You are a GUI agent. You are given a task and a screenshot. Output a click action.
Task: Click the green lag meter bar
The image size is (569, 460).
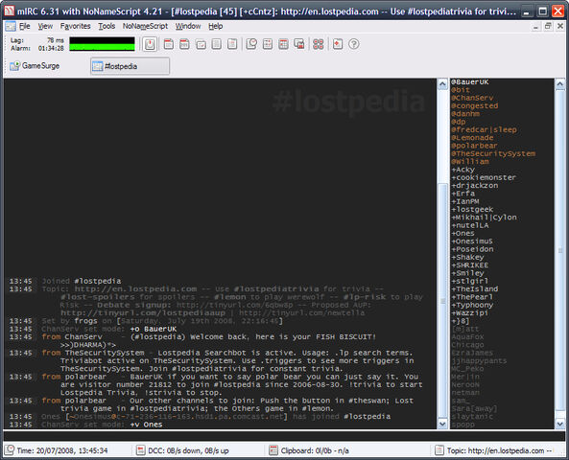click(102, 47)
